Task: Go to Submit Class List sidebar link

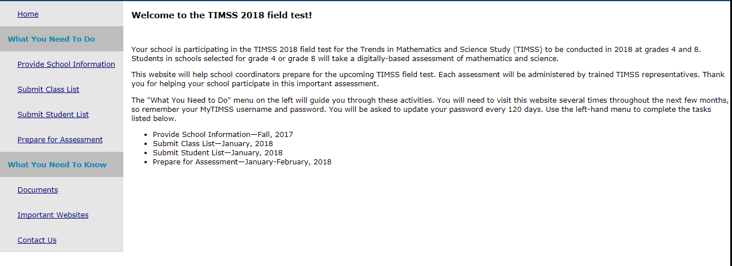Action: (49, 90)
